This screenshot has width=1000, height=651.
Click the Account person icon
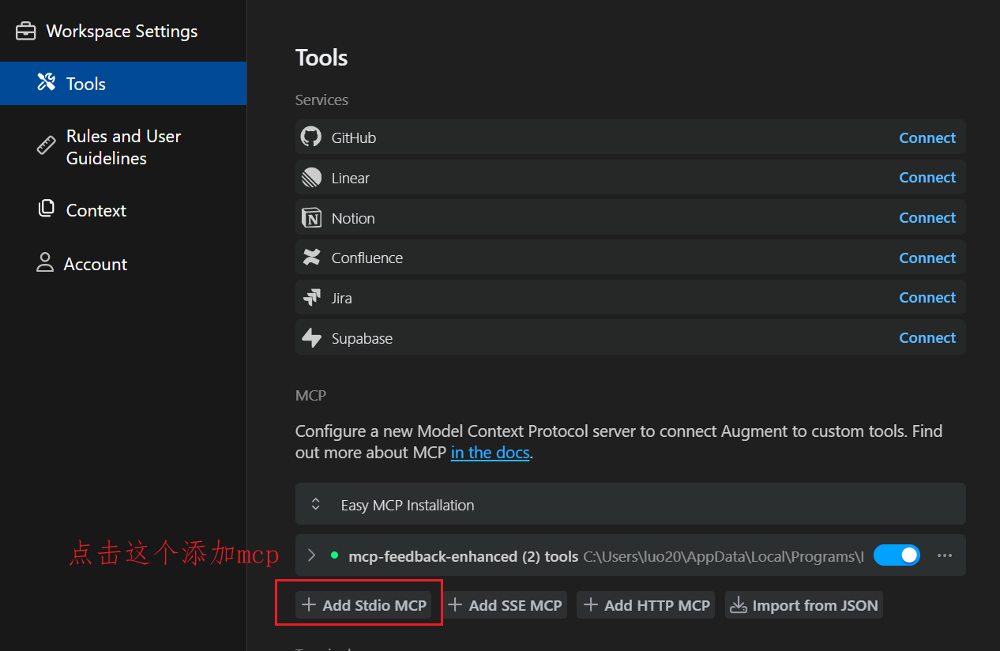(x=45, y=263)
